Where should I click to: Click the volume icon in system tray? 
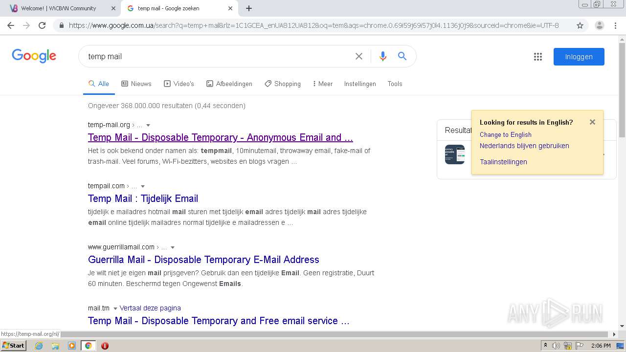tap(556, 346)
